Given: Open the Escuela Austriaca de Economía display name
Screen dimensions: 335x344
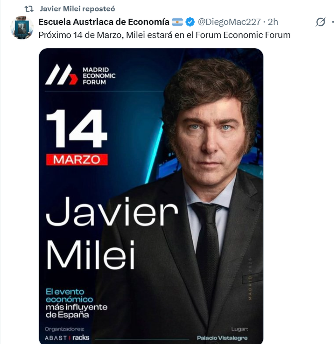Looking at the screenshot, I should click(x=104, y=22).
